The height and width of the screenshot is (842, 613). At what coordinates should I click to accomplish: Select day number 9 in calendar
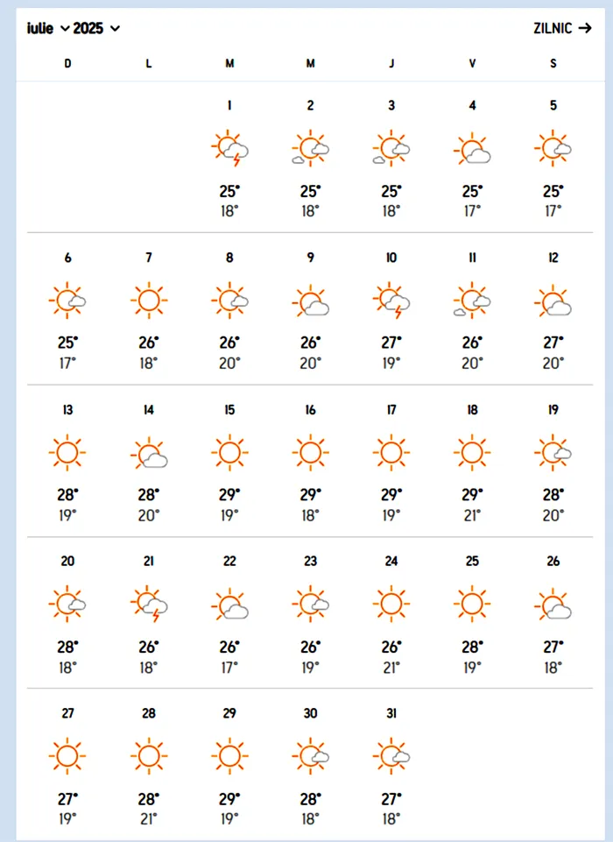(310, 258)
